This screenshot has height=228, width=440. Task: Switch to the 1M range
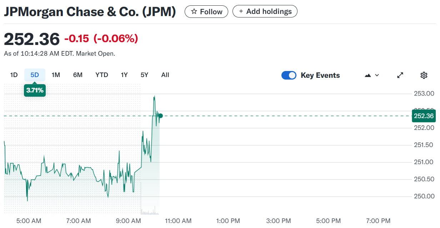[56, 75]
